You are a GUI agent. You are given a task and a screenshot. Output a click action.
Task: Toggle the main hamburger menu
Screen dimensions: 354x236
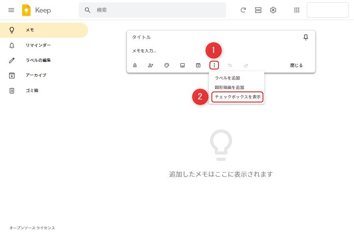pyautogui.click(x=11, y=10)
